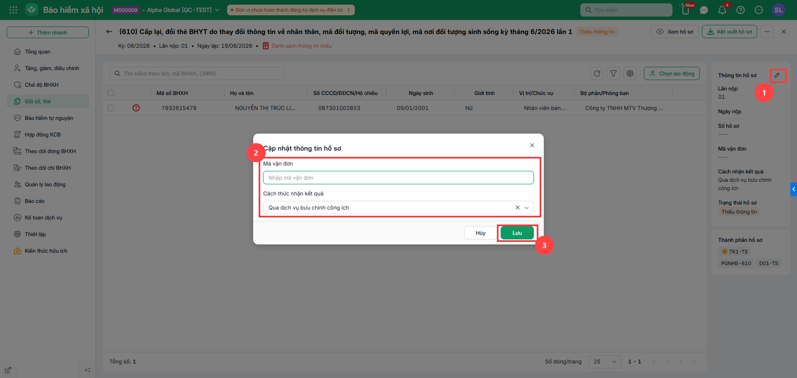The width and height of the screenshot is (797, 378).
Task: Open Quản lý lao động menu
Action: click(48, 184)
